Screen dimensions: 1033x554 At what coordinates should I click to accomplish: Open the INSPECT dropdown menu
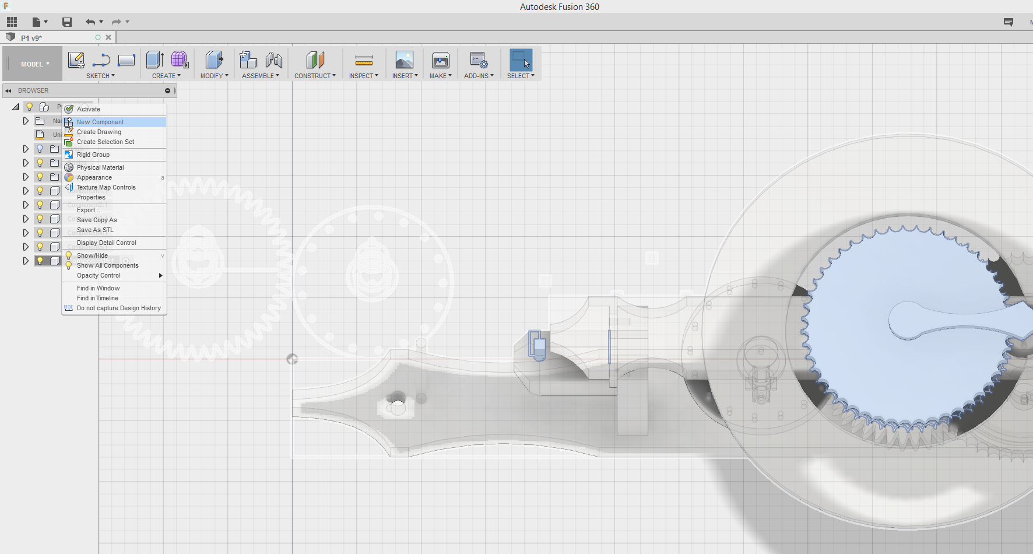point(364,76)
